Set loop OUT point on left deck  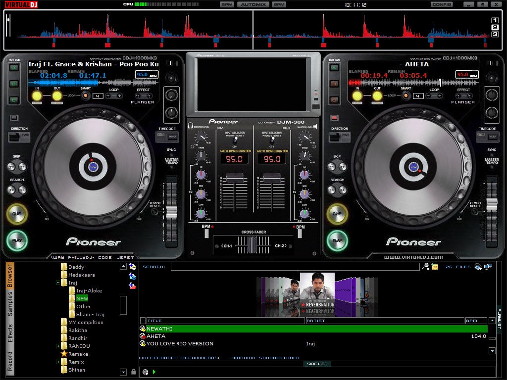point(57,96)
